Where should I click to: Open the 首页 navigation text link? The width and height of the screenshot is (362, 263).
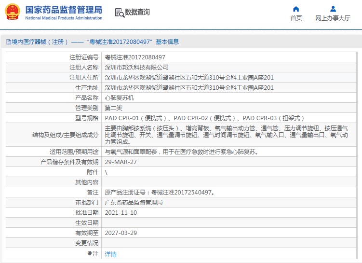(x=296, y=18)
